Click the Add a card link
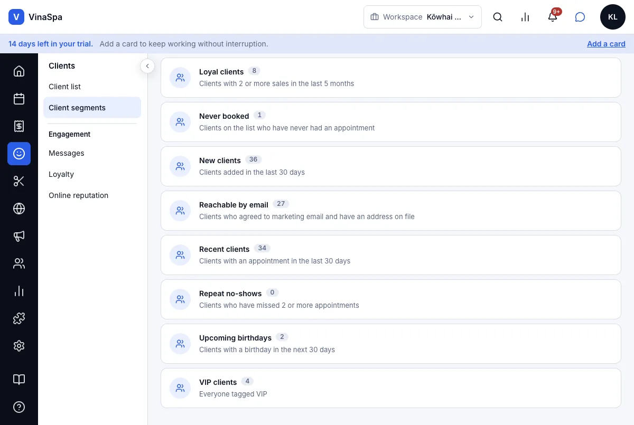634x425 pixels. [606, 44]
